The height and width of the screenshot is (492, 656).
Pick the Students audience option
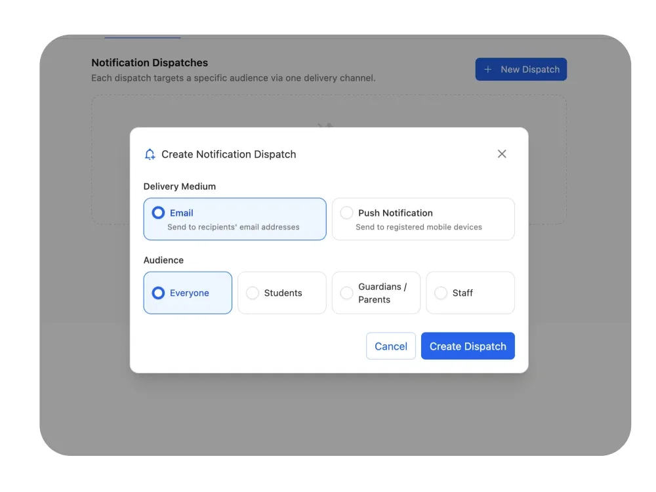pyautogui.click(x=253, y=293)
